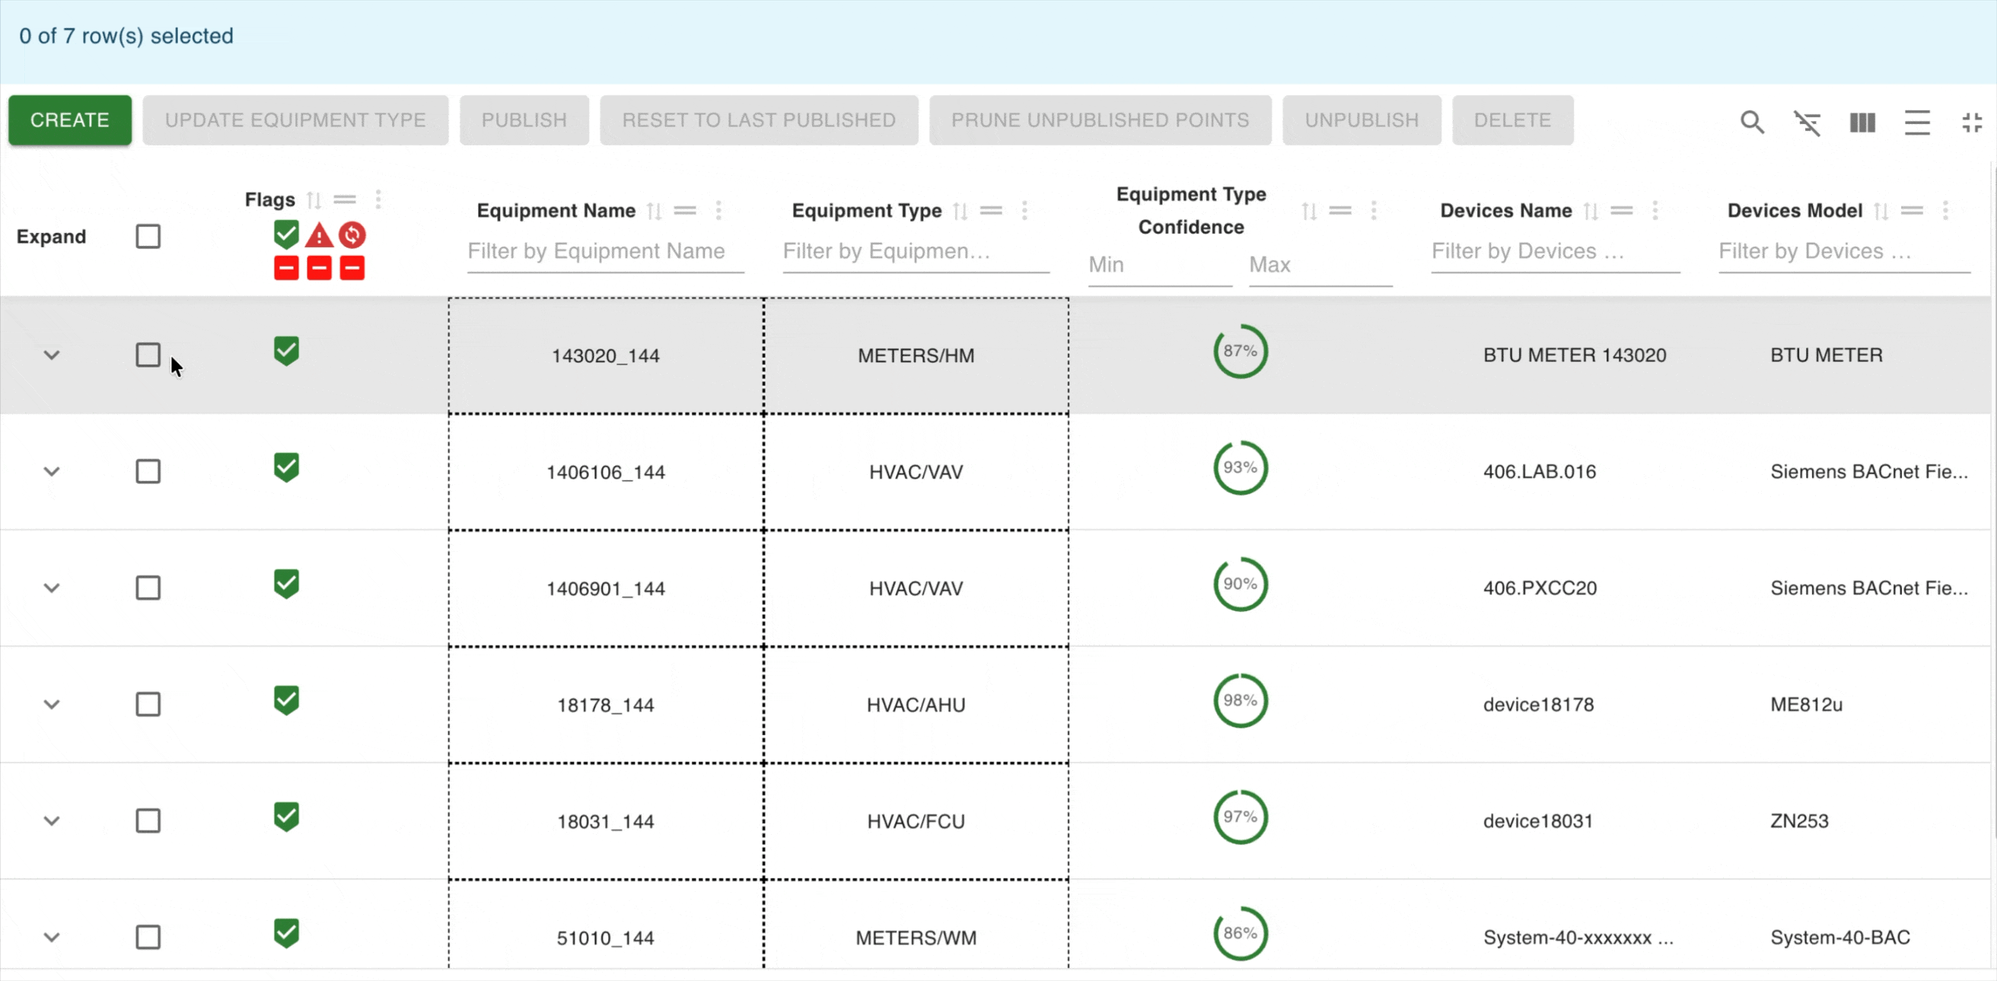Select row 51010_144 checkbox
Viewport: 1997px width, 981px height.
click(148, 937)
